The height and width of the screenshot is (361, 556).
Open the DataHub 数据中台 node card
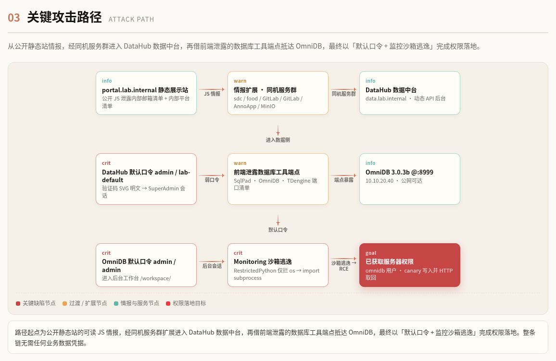pos(410,93)
